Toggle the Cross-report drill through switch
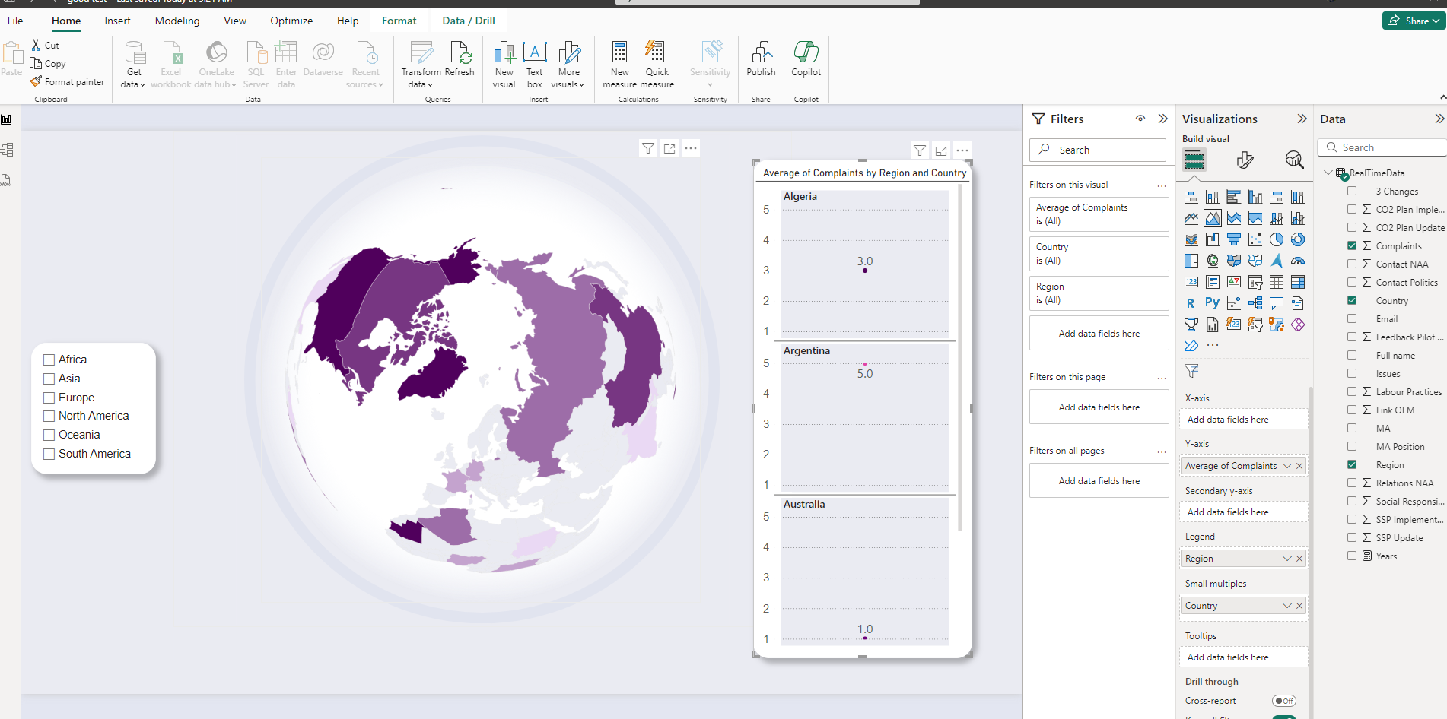This screenshot has width=1447, height=719. pyautogui.click(x=1283, y=701)
